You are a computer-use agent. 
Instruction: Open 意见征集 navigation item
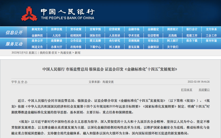click(x=134, y=47)
